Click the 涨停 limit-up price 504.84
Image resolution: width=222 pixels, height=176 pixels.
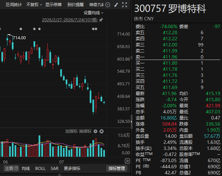tap(170, 124)
